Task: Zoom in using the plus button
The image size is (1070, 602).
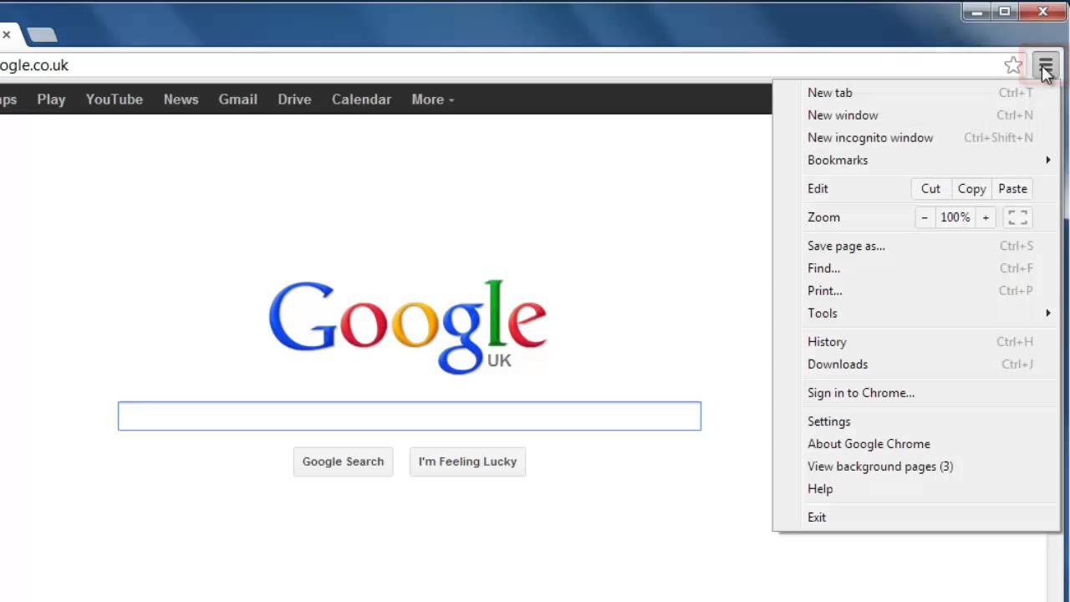Action: click(986, 217)
